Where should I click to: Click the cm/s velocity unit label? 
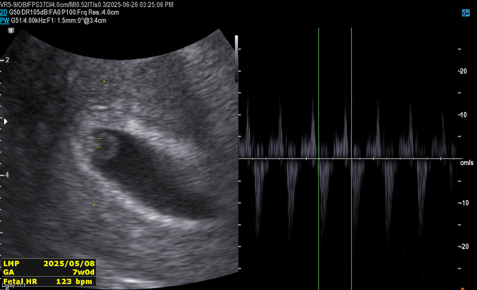click(466, 163)
